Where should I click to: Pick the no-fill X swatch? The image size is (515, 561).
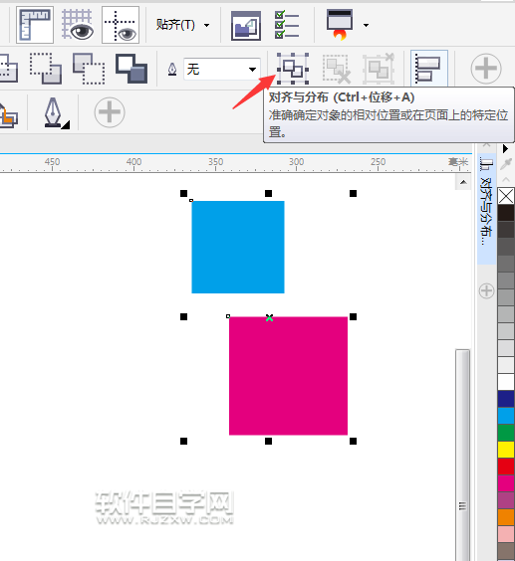point(506,196)
